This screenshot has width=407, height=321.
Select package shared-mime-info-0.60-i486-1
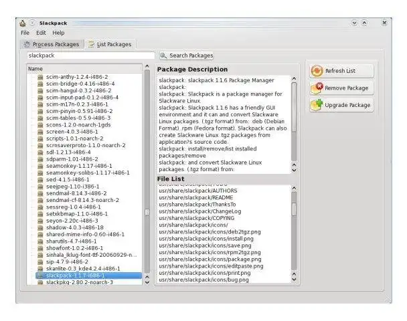pos(85,235)
